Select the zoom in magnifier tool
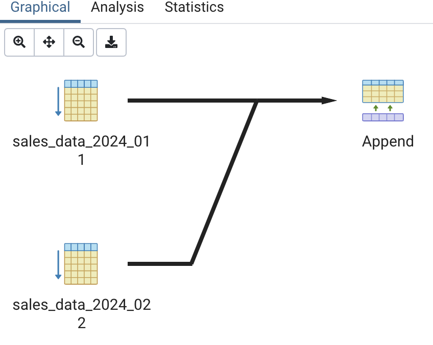This screenshot has height=345, width=433. 19,42
